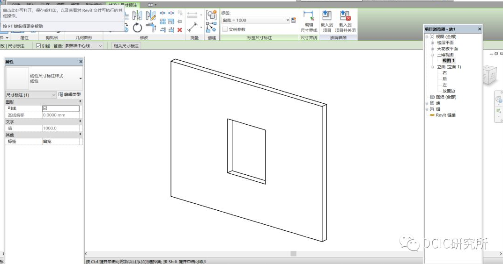
Task: Collapse the 立面 (立面 1) tree node
Action: click(x=432, y=67)
